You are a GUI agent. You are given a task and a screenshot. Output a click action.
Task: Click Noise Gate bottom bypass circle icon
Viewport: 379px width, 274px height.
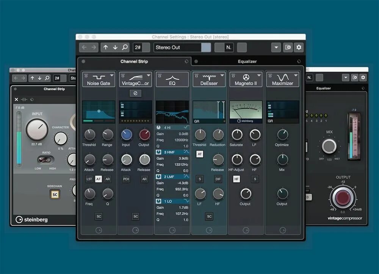tap(99, 230)
